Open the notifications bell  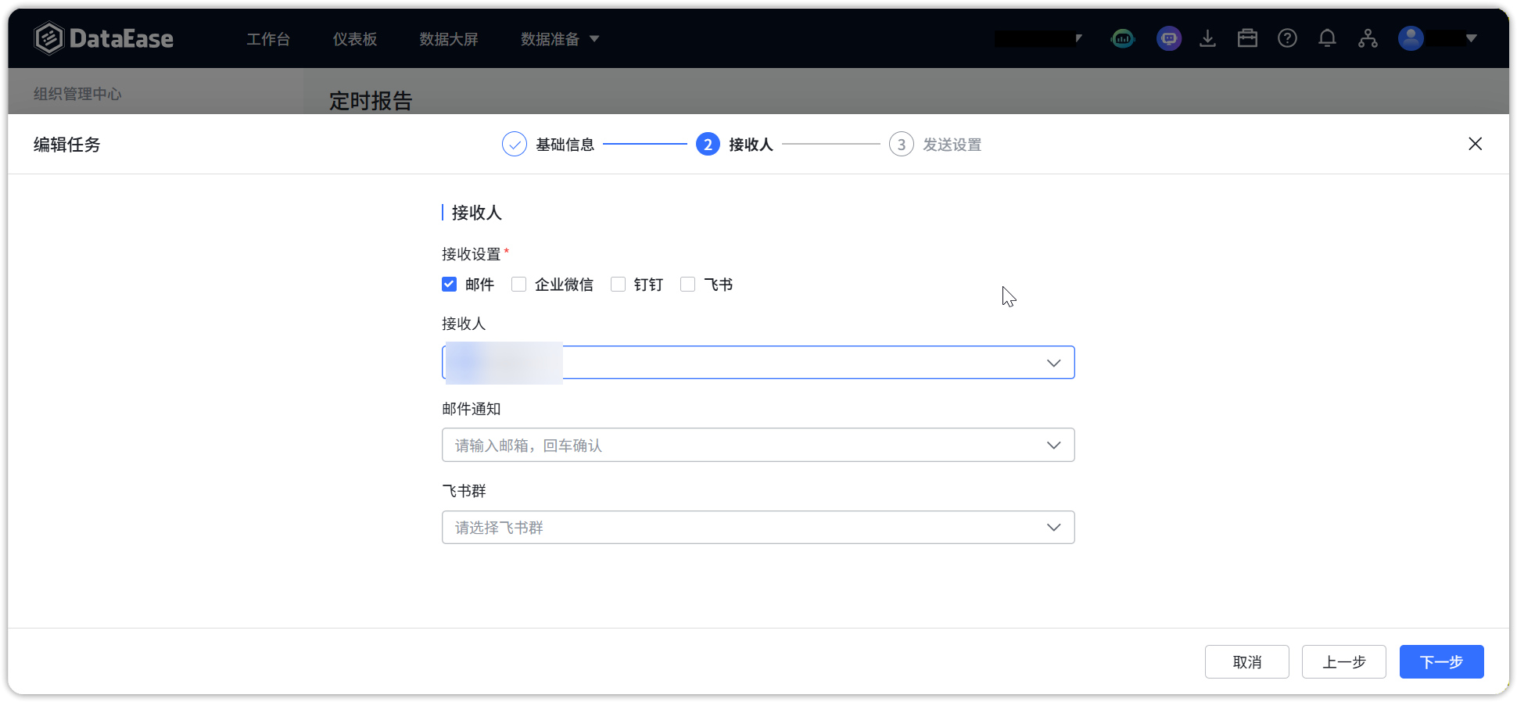1327,38
